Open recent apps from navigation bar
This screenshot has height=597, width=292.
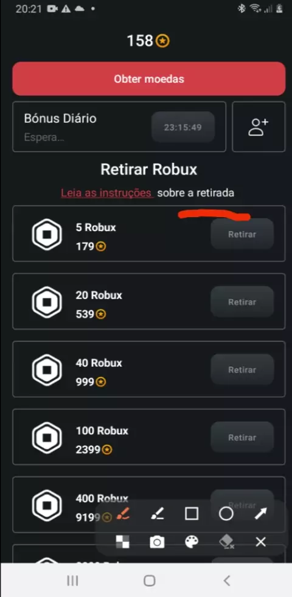(72, 581)
